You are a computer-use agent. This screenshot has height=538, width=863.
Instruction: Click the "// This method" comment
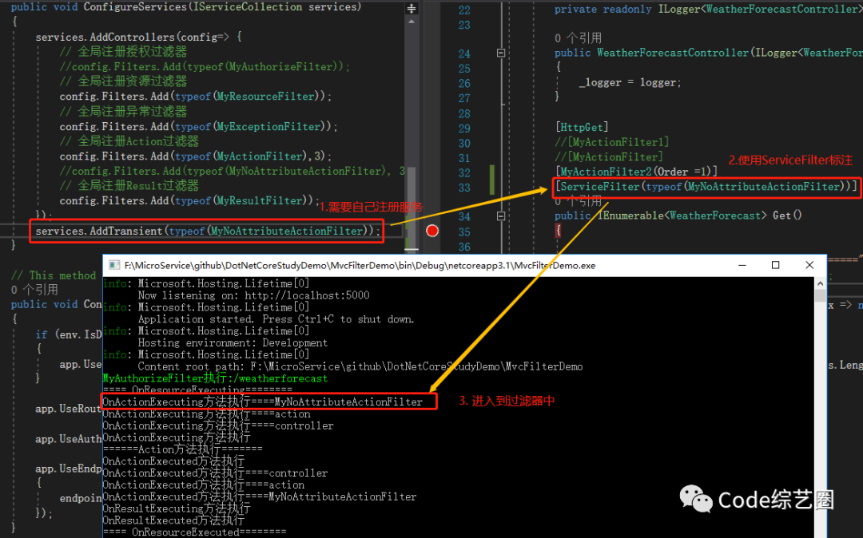pyautogui.click(x=54, y=275)
